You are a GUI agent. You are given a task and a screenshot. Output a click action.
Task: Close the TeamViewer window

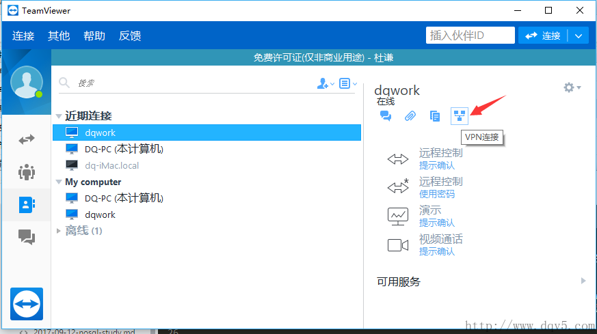[579, 11]
